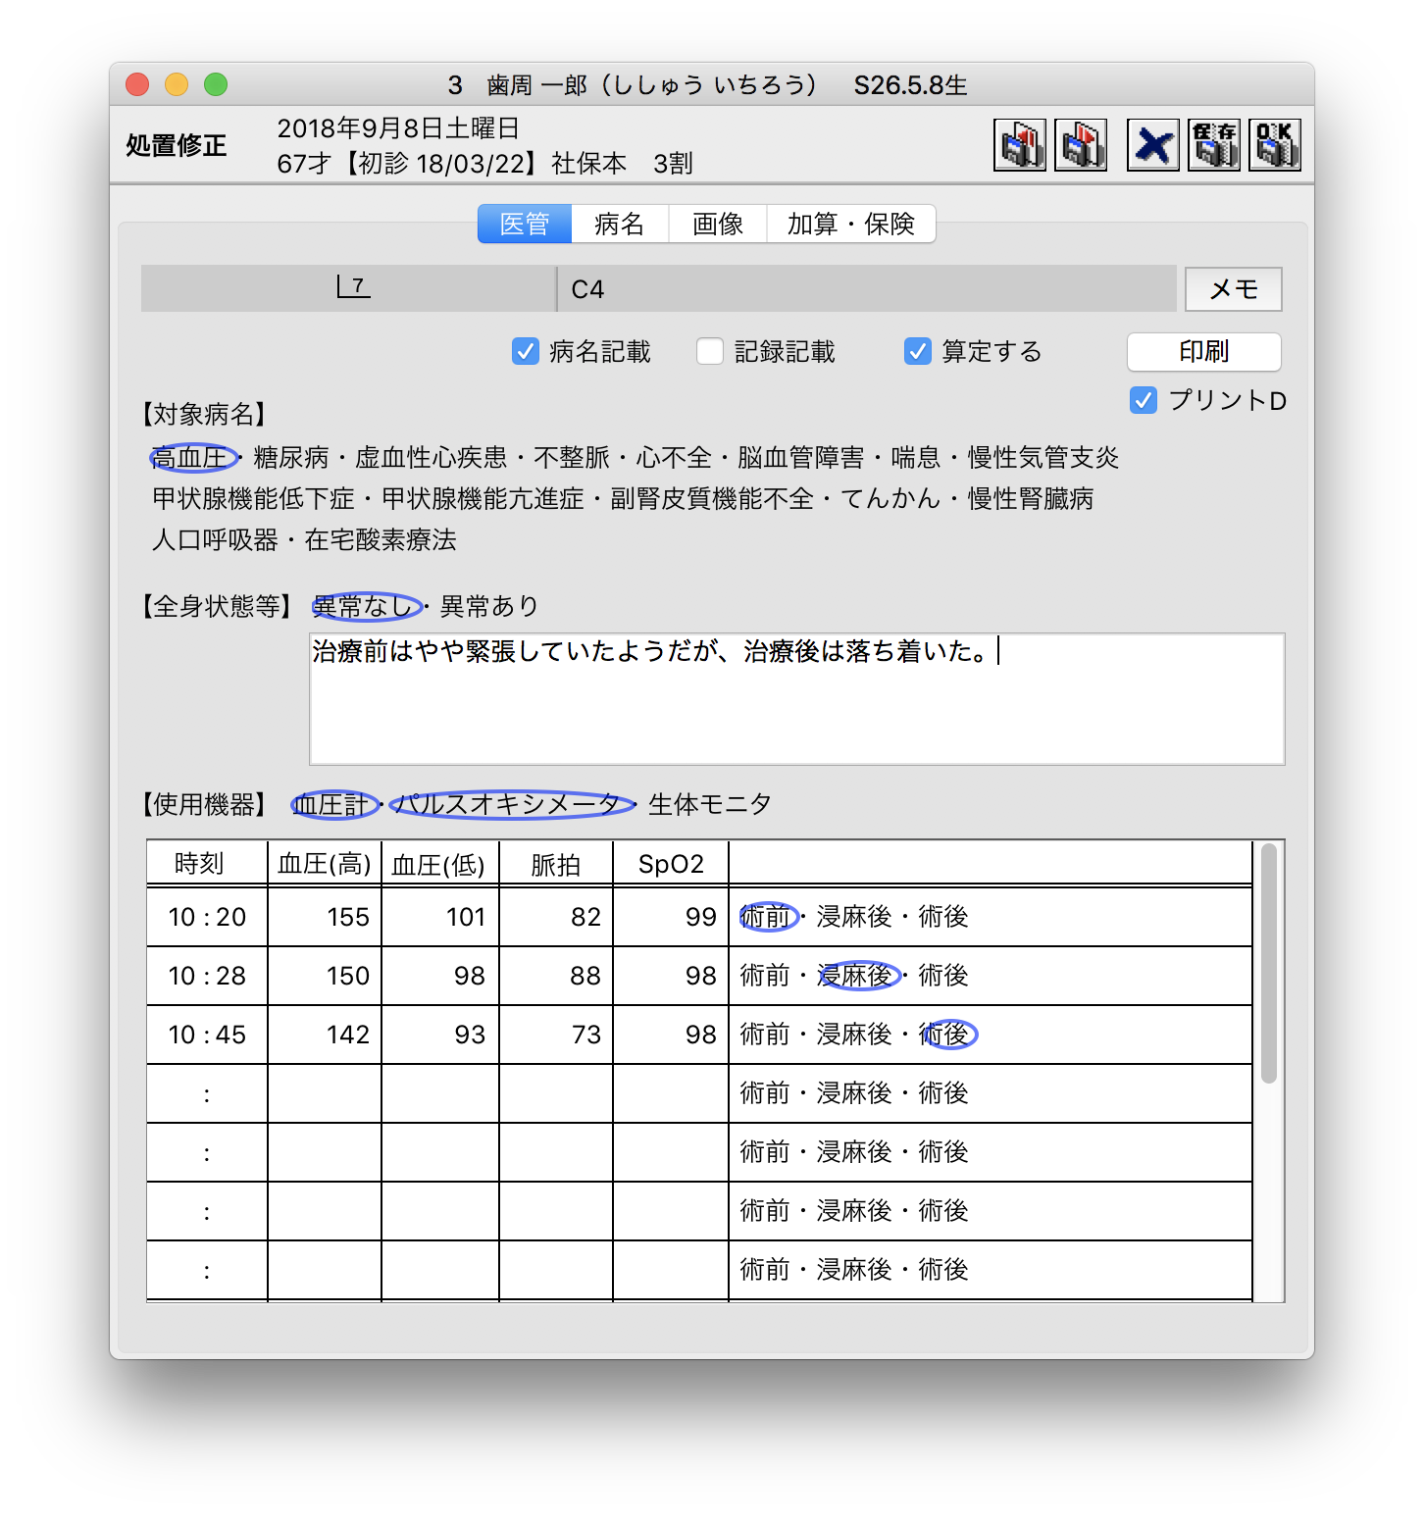Click the 印刷 print button

[x=1204, y=352]
